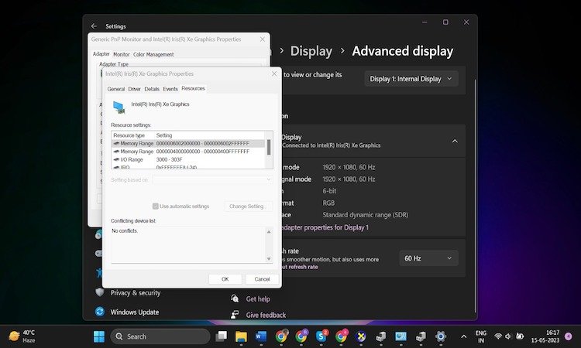Click the about refresh rate link
Image resolution: width=581 pixels, height=348 pixels.
click(x=299, y=267)
